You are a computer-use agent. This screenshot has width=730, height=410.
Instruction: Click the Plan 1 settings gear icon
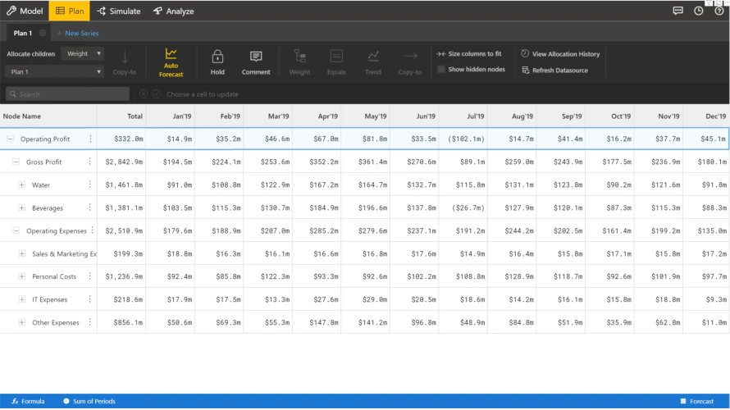(43, 33)
